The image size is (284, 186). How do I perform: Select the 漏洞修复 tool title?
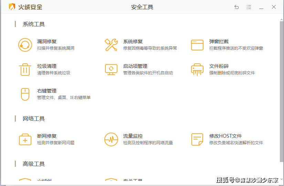click(x=47, y=41)
